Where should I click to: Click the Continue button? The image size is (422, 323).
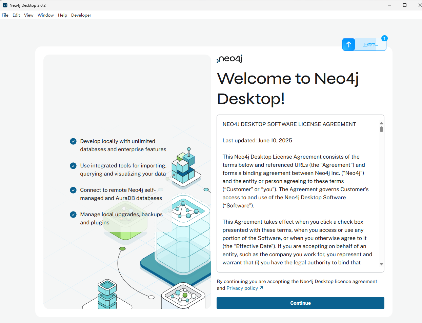point(300,303)
